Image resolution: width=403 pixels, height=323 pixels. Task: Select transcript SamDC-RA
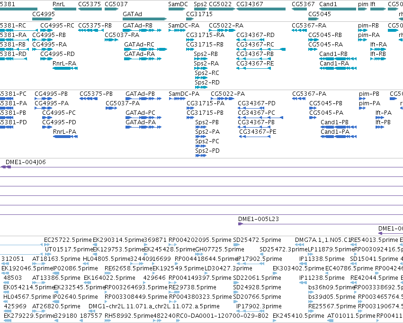pyautogui.click(x=184, y=26)
